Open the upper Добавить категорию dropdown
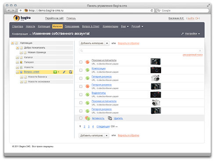Screen dimensions: 215x162 pos(94,43)
